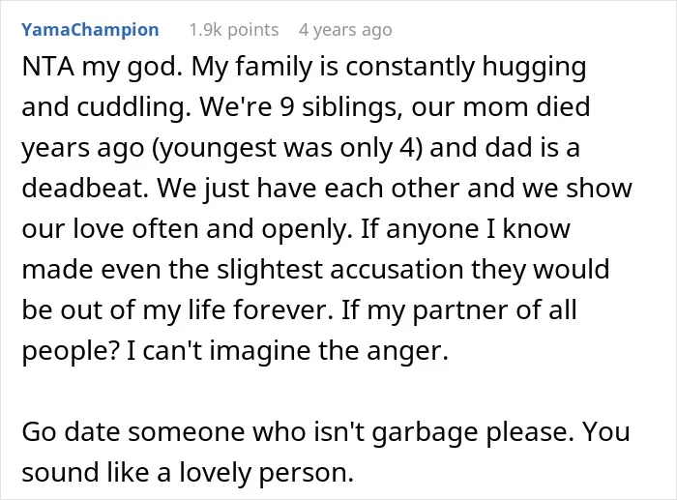Click the words 'If anyone I know'
Screen dimensions: 677x500
tap(465, 229)
